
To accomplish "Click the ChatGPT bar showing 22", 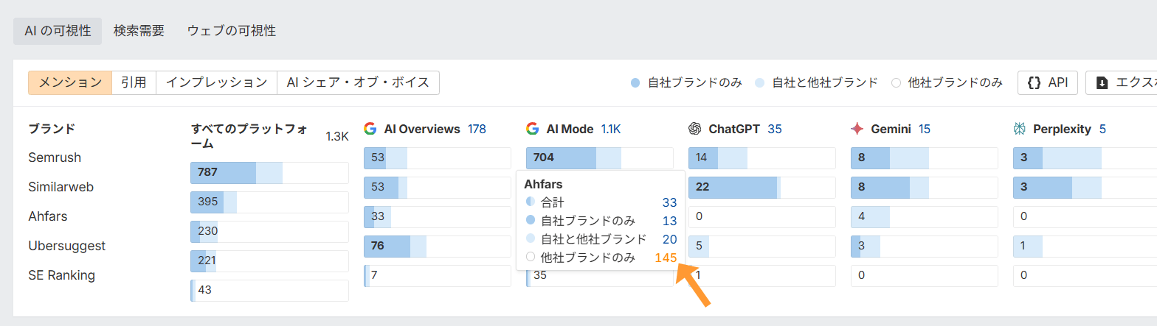I will 762,188.
